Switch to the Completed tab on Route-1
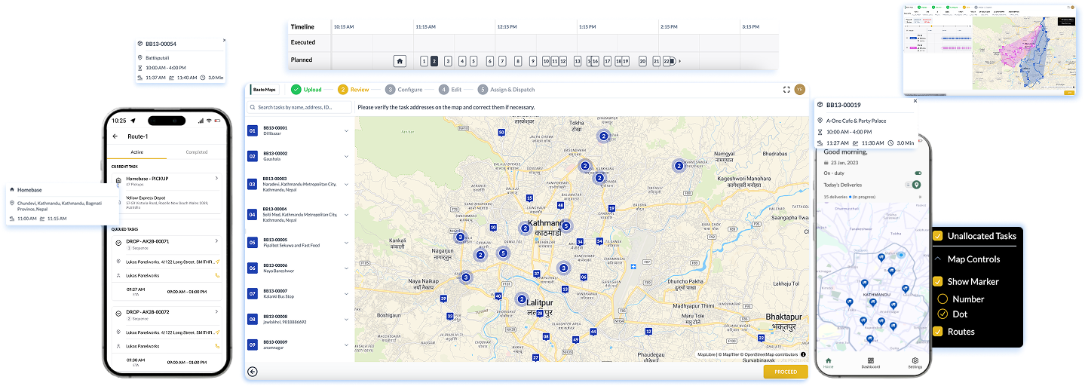1085x386 pixels. click(196, 152)
